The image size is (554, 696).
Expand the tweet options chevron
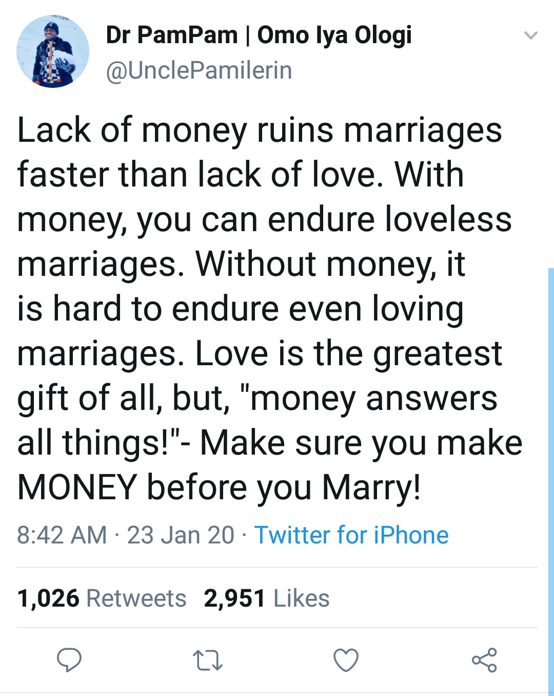coord(530,35)
